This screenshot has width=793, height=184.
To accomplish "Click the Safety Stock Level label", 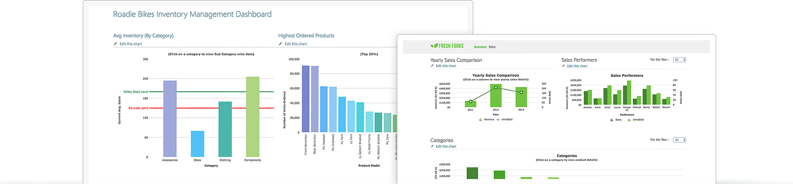I will tap(136, 92).
